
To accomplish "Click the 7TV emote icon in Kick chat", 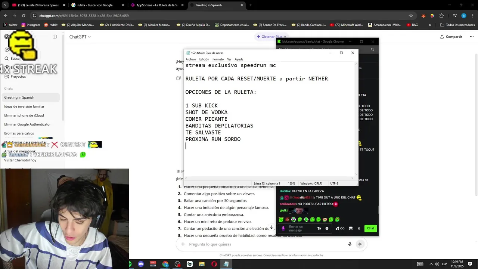I will pyautogui.click(x=319, y=229).
